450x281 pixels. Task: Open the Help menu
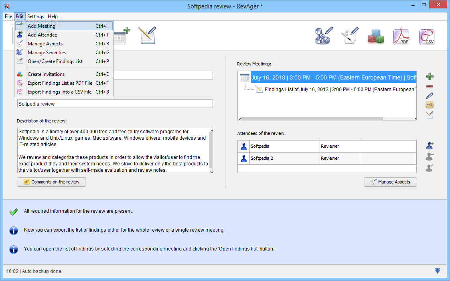[53, 16]
